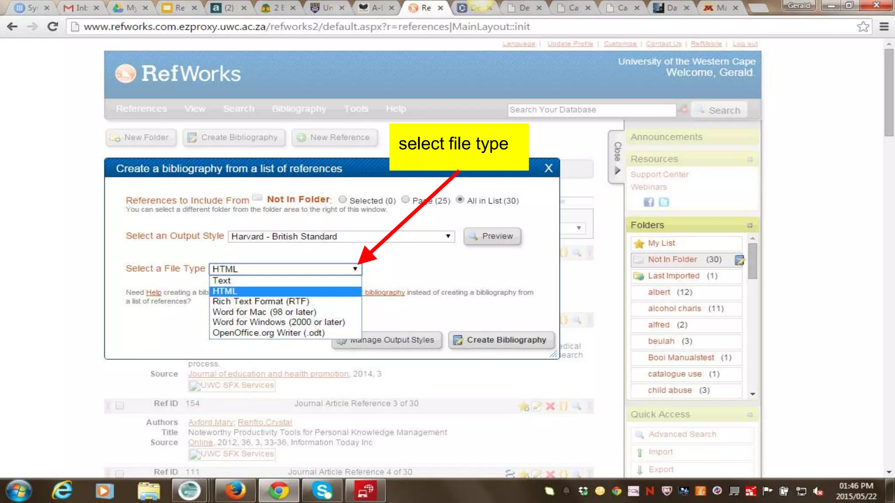Reload the page in Chrome

(52, 27)
